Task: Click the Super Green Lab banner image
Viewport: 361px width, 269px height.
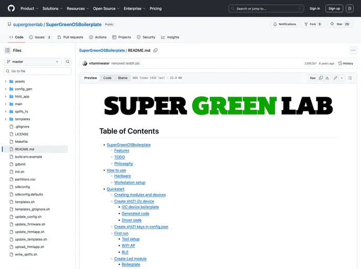Action: (218, 106)
